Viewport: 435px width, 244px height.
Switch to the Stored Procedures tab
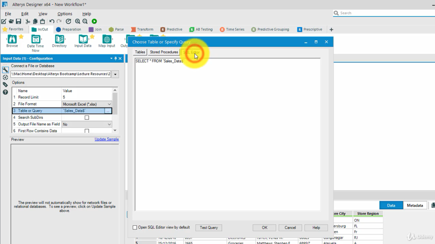point(164,52)
